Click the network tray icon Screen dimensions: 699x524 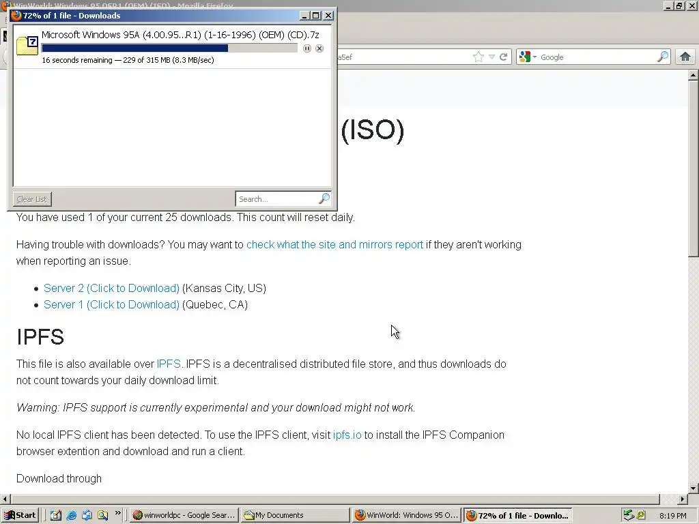point(629,515)
